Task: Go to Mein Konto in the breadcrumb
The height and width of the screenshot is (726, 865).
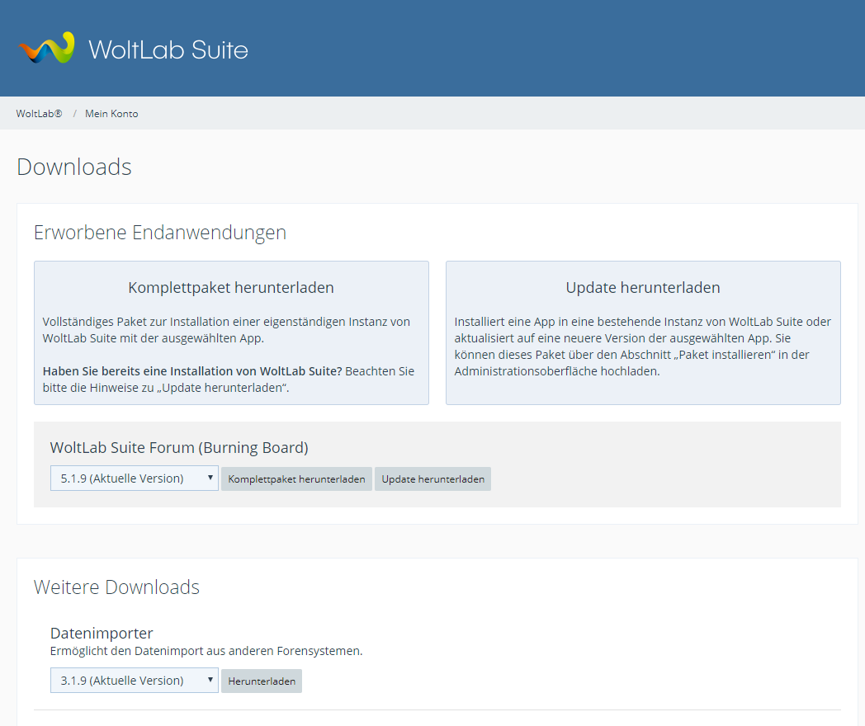Action: click(111, 114)
